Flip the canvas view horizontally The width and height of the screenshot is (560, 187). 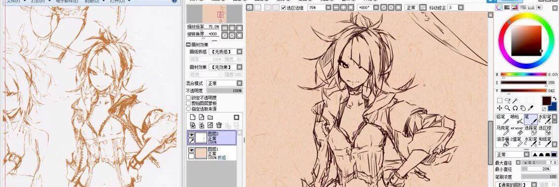(x=423, y=7)
